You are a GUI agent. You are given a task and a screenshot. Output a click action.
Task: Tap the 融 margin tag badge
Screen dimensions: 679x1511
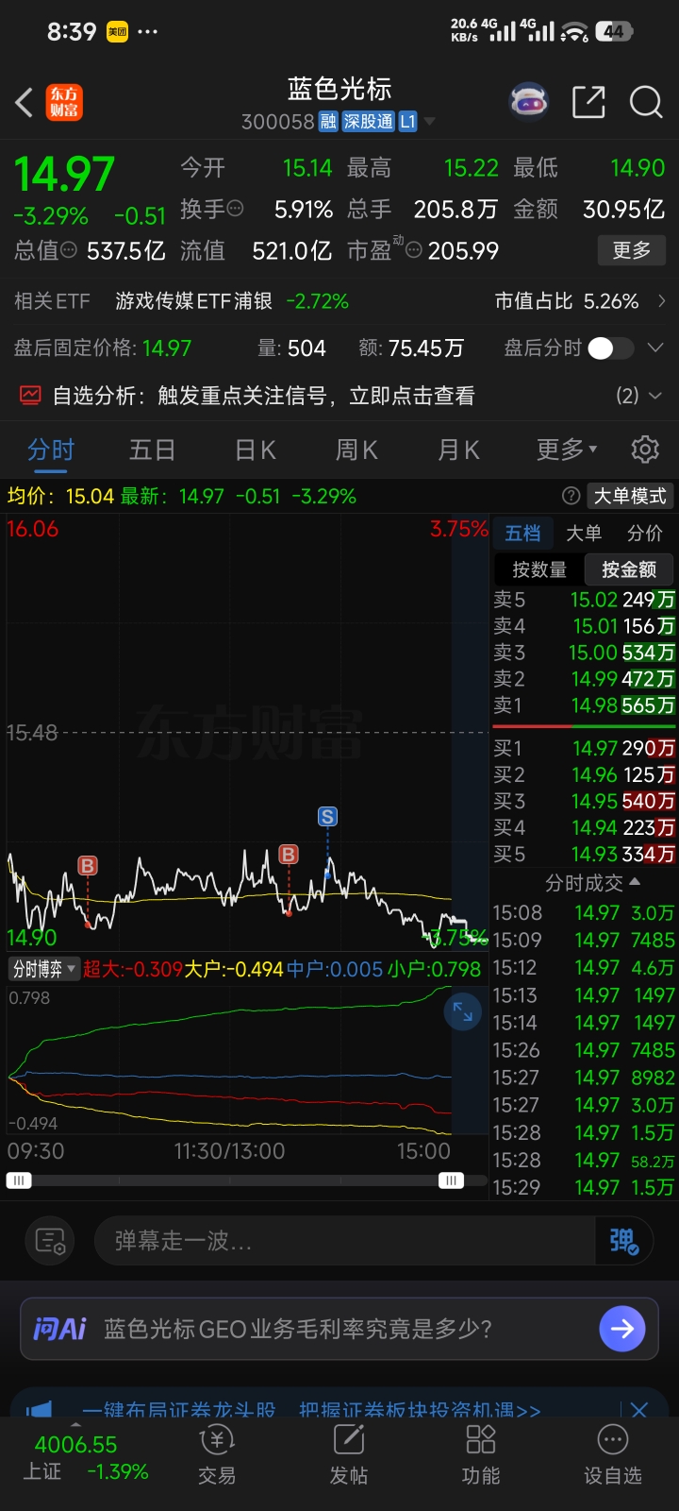pos(328,122)
